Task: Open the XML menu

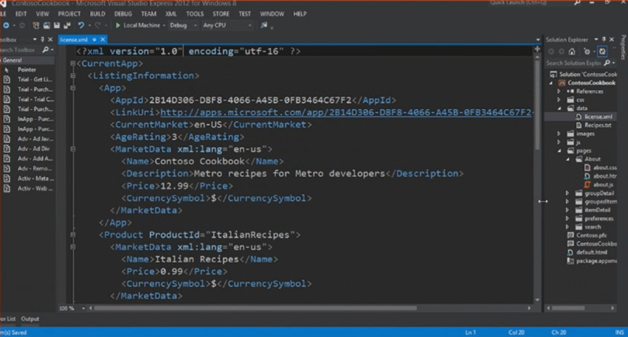Action: [171, 13]
